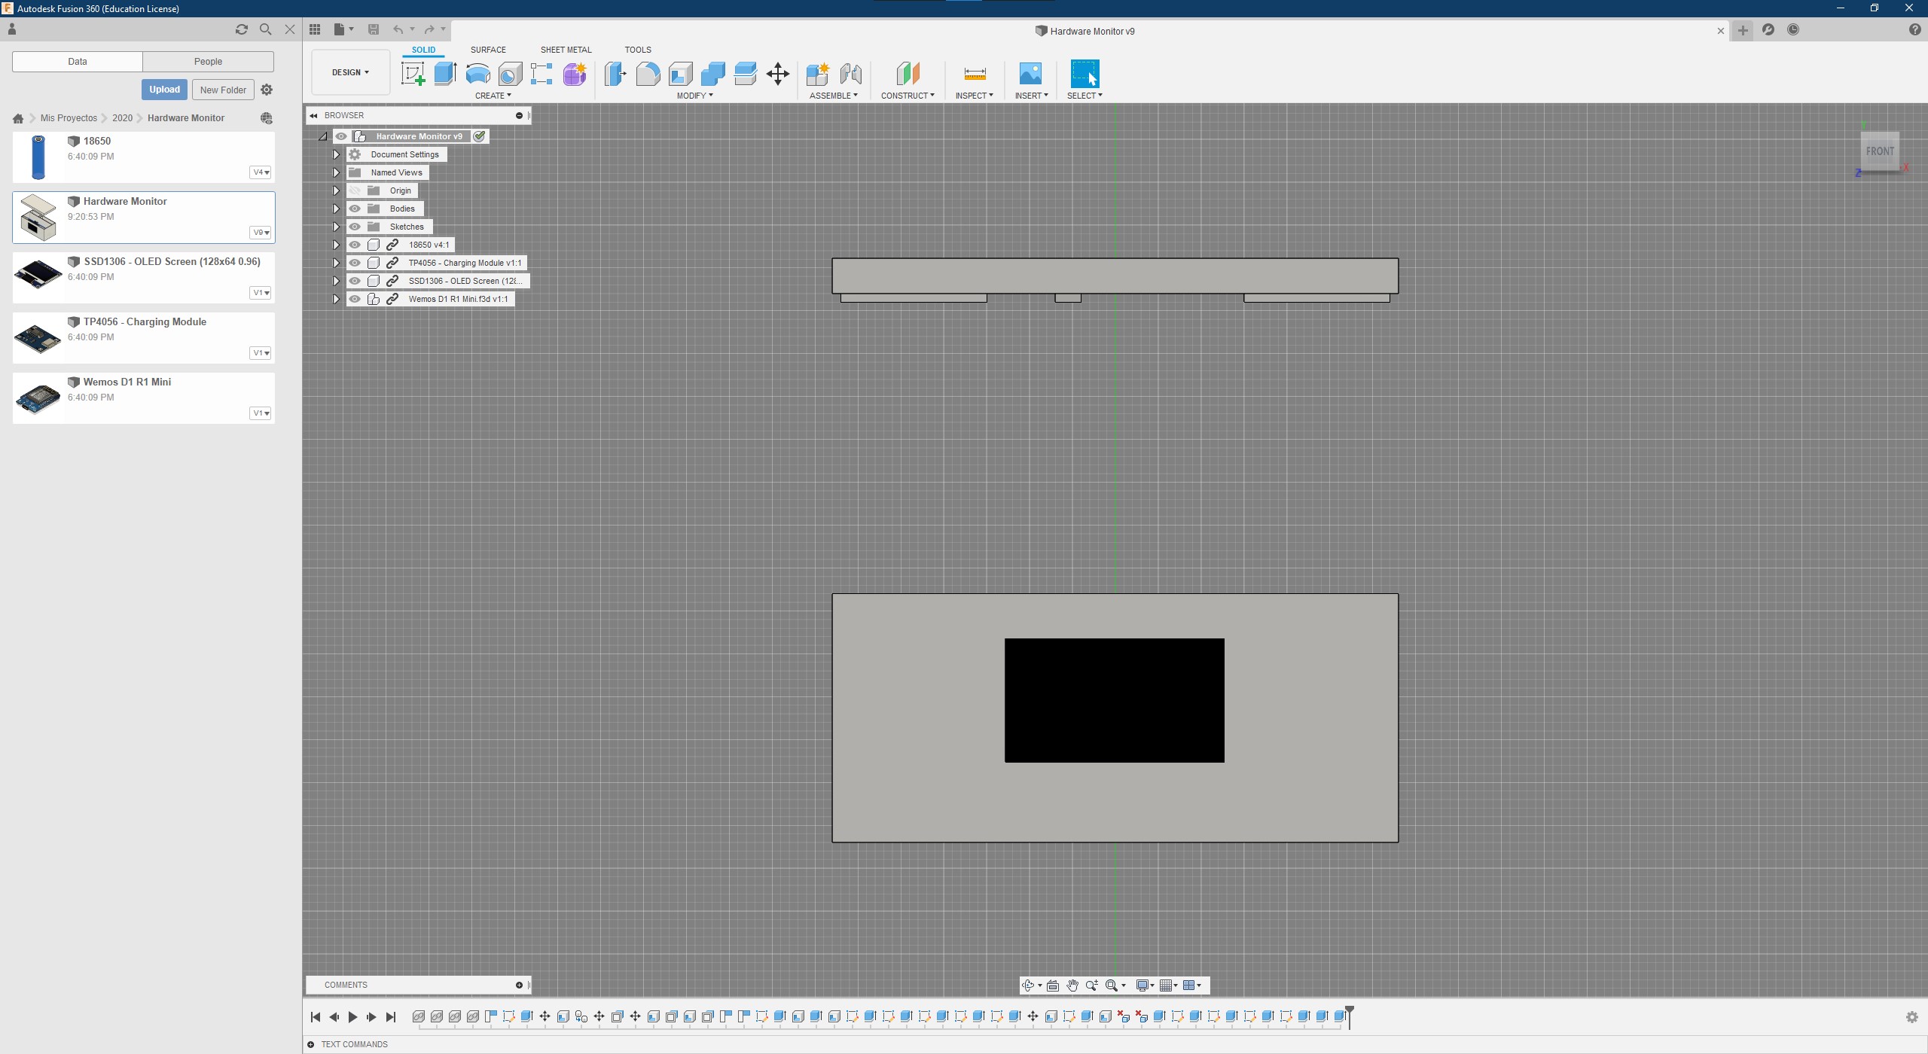This screenshot has height=1054, width=1928.
Task: Select the Combine tool
Action: click(712, 74)
